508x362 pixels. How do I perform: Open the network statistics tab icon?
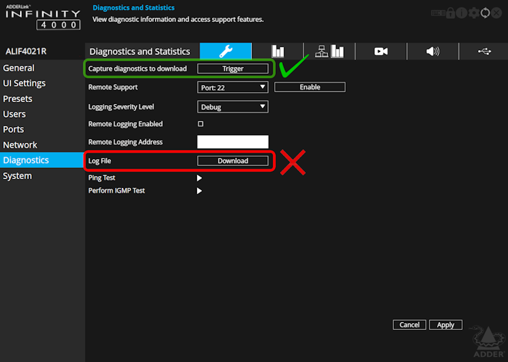[329, 51]
